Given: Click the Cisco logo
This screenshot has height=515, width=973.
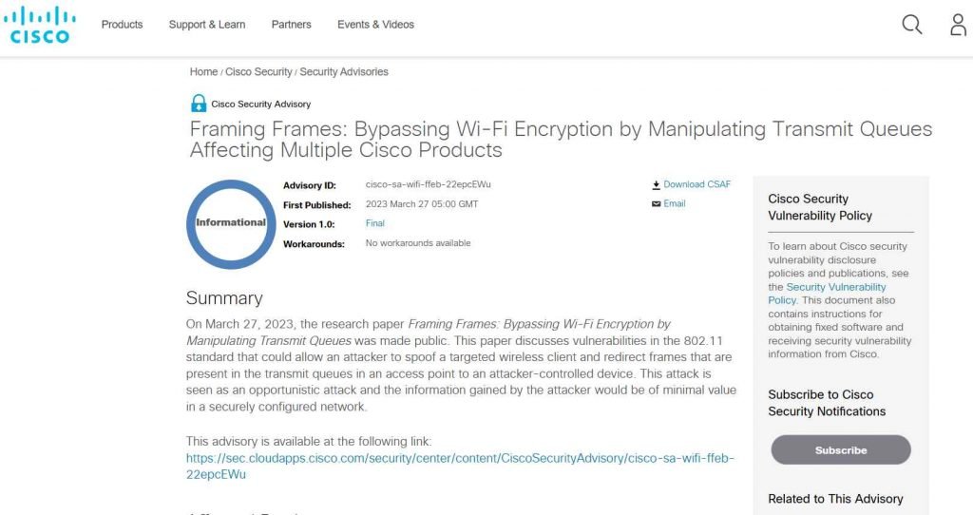Looking at the screenshot, I should (x=39, y=25).
